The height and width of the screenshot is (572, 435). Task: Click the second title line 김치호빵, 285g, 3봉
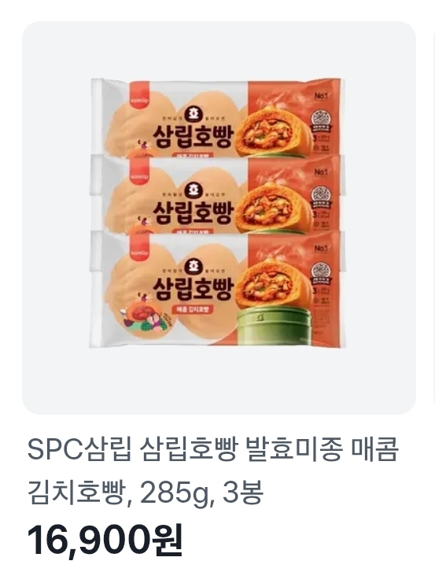coord(145,493)
